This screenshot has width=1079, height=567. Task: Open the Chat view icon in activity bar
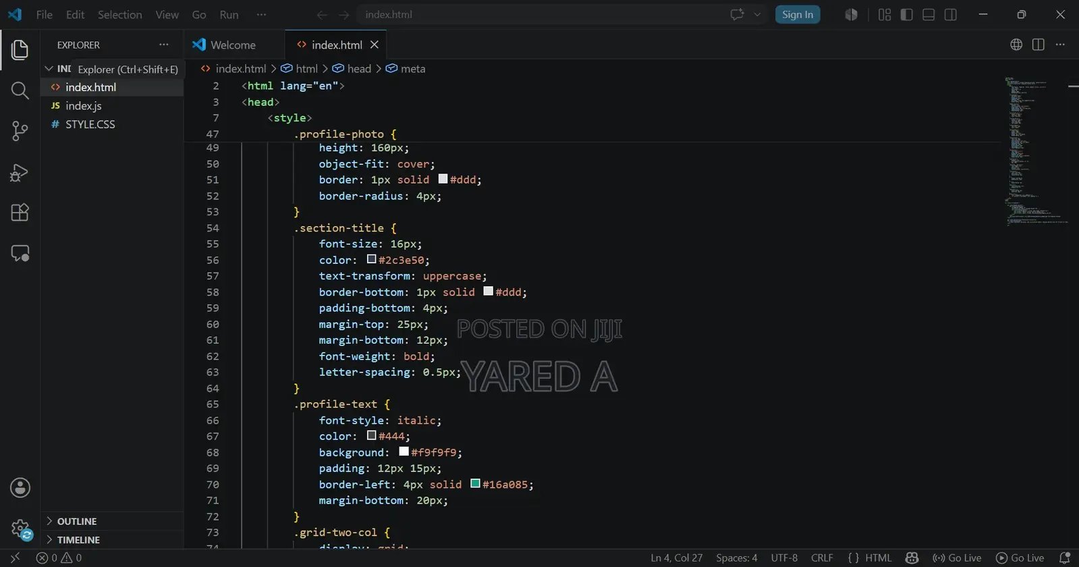20,253
